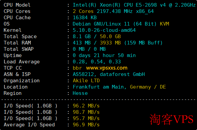
Task: Click the Kernel label
Action: tap(13, 30)
